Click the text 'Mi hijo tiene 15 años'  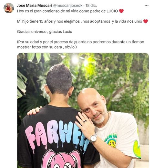click(35, 21)
